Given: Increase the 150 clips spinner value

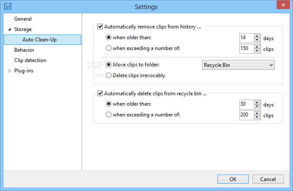Looking at the screenshot, I should (257, 47).
